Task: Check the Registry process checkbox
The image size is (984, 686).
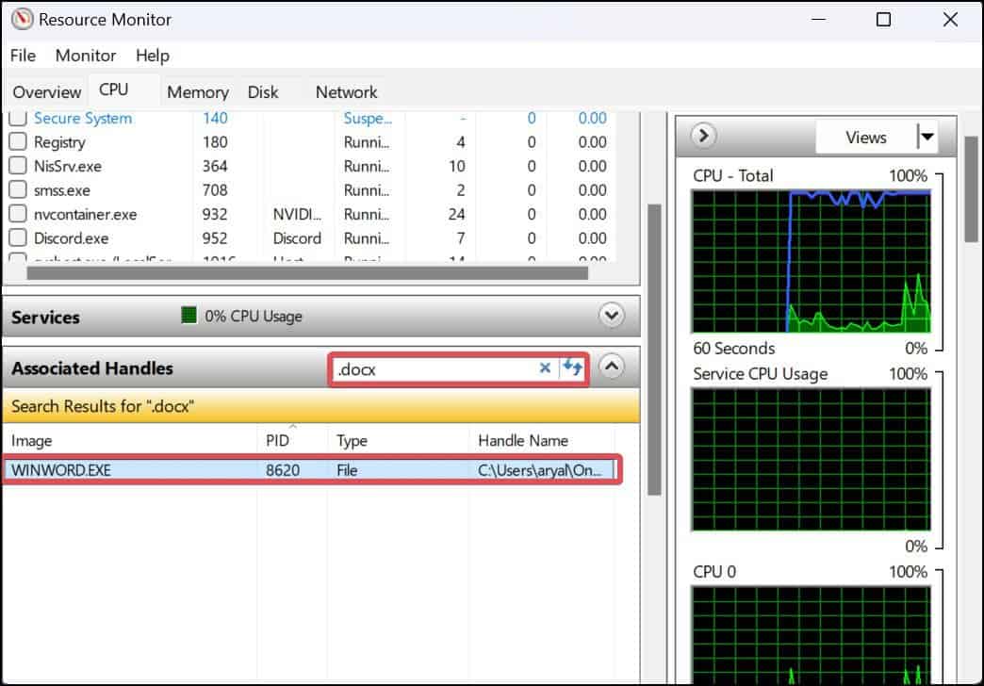Action: click(x=18, y=141)
